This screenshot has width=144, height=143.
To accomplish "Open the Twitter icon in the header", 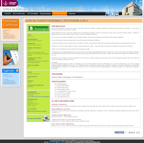I will (112, 14).
